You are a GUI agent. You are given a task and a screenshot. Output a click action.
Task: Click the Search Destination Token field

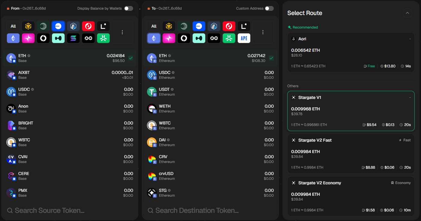[x=210, y=210]
